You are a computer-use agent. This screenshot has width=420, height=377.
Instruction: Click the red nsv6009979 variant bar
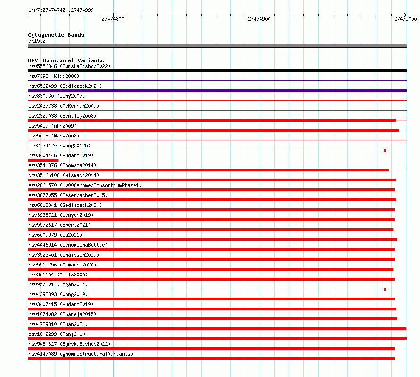pyautogui.click(x=213, y=240)
